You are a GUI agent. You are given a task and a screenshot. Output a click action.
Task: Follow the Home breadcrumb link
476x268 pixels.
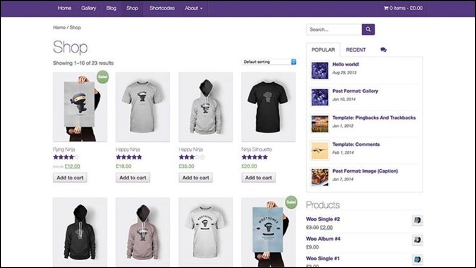click(x=59, y=27)
